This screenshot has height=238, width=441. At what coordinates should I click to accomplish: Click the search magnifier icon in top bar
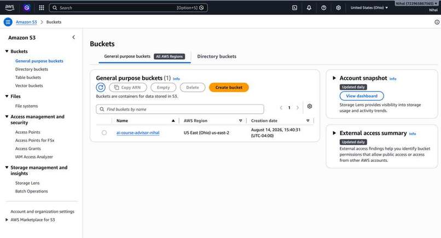(55, 8)
